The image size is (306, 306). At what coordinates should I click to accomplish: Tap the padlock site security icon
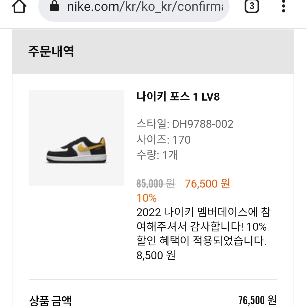54,7
